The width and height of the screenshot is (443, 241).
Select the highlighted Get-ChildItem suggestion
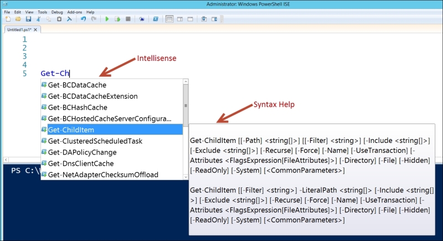click(x=112, y=130)
